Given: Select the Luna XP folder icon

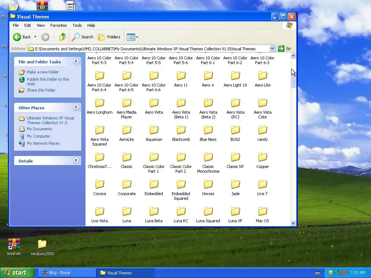Looking at the screenshot, I should point(235,211).
